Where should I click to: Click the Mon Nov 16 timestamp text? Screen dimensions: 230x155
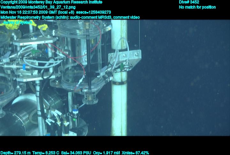pos(37,12)
